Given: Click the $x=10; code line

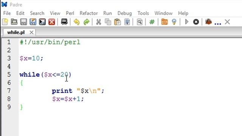Looking at the screenshot, I should [x=31, y=58].
